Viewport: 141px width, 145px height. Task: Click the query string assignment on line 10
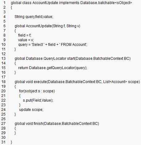(x=53, y=45)
